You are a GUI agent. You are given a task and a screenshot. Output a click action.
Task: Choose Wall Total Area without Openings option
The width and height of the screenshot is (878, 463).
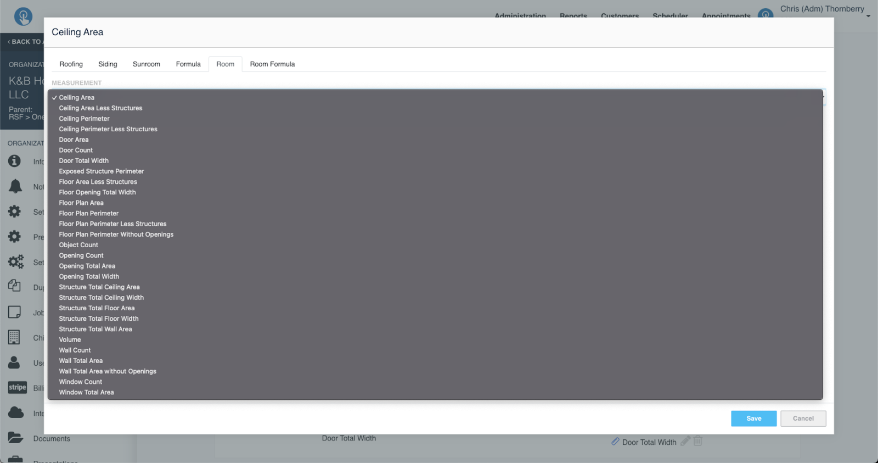(435, 371)
